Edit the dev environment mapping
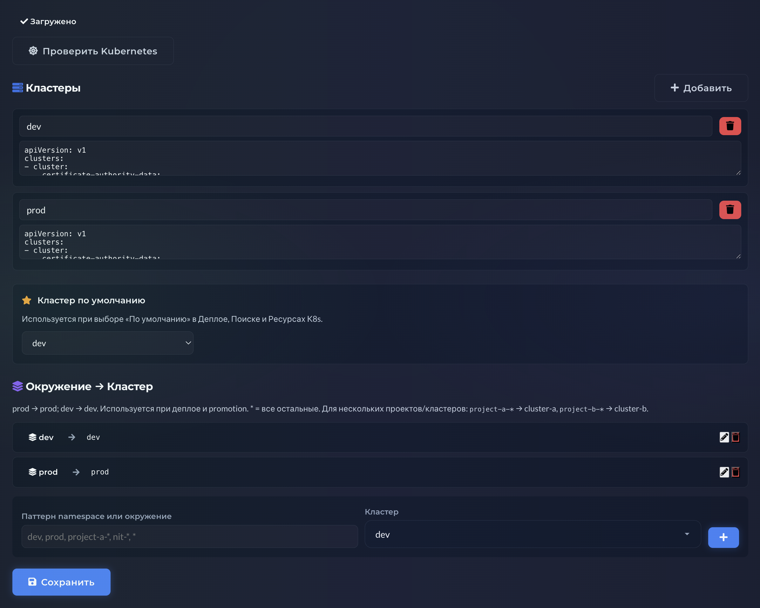The image size is (760, 608). (x=724, y=437)
